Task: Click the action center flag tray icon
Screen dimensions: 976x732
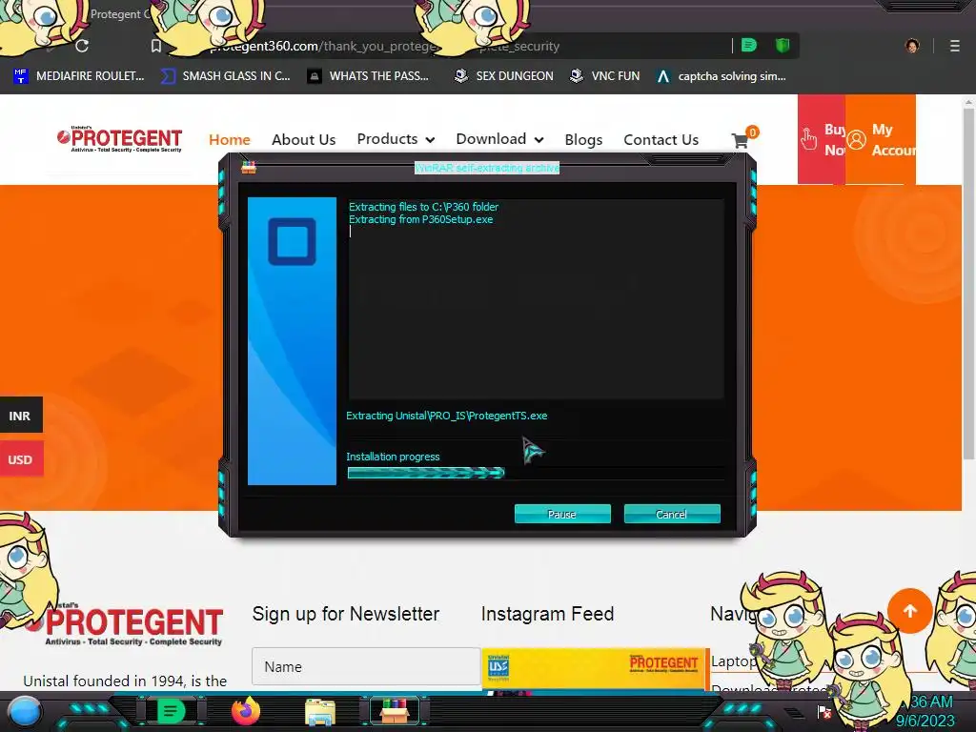Action: (x=824, y=711)
